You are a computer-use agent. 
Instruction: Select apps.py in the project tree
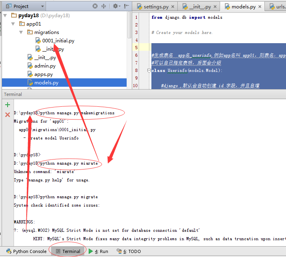pos(43,74)
